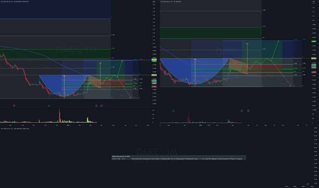The height and width of the screenshot is (188, 319).
Task: Click the '19:30' label on 4h time axis
Action: point(209,125)
